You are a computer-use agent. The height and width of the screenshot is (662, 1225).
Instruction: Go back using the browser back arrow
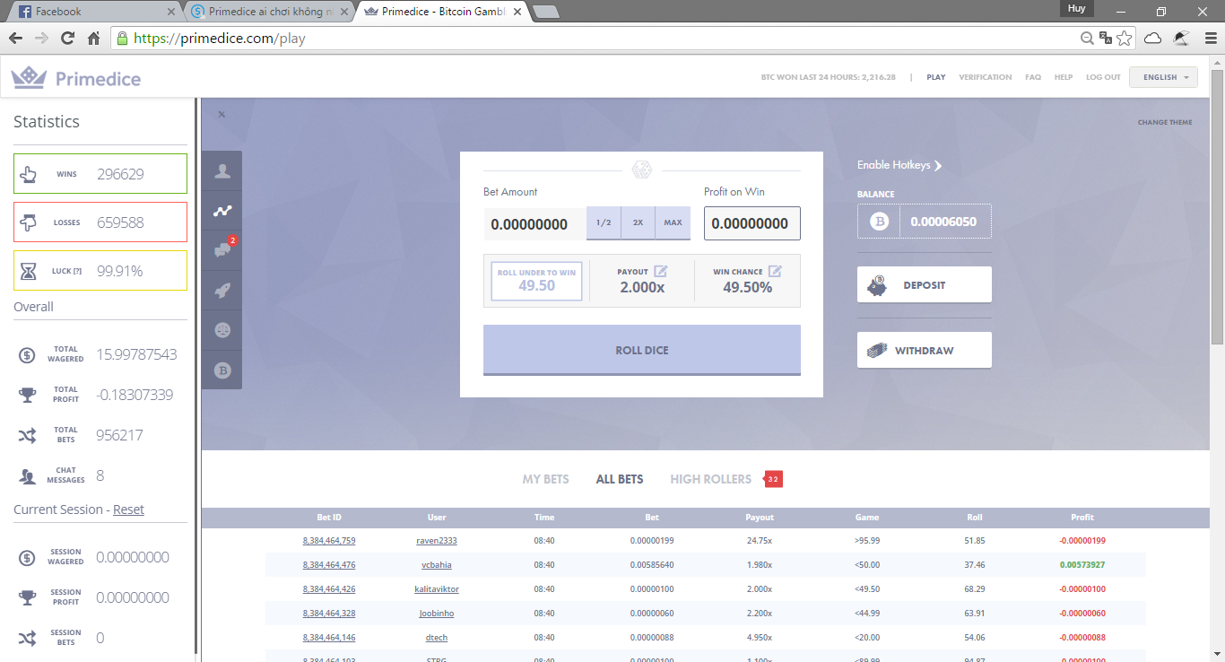(x=15, y=39)
